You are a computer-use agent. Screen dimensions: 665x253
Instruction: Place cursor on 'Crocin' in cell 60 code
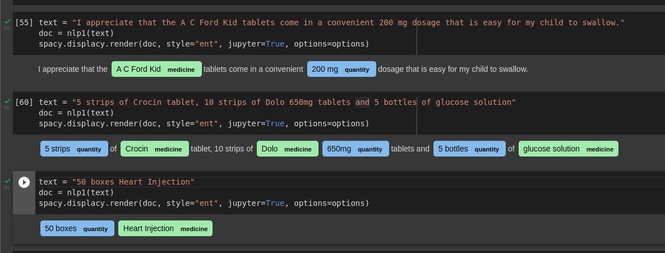pos(147,102)
